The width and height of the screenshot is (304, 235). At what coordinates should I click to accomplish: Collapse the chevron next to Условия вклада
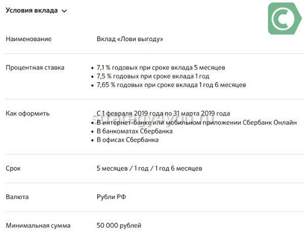pyautogui.click(x=64, y=11)
